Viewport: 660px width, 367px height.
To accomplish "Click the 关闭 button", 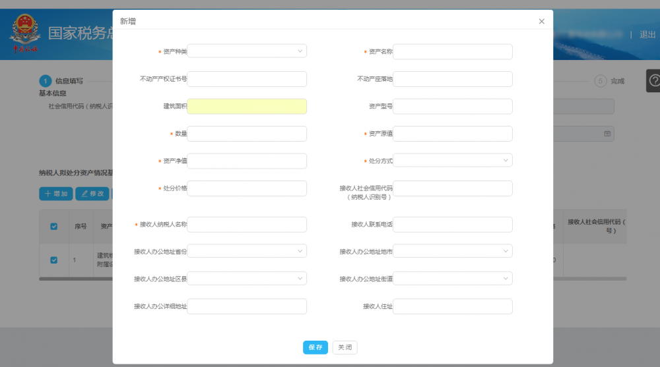I will pos(345,347).
